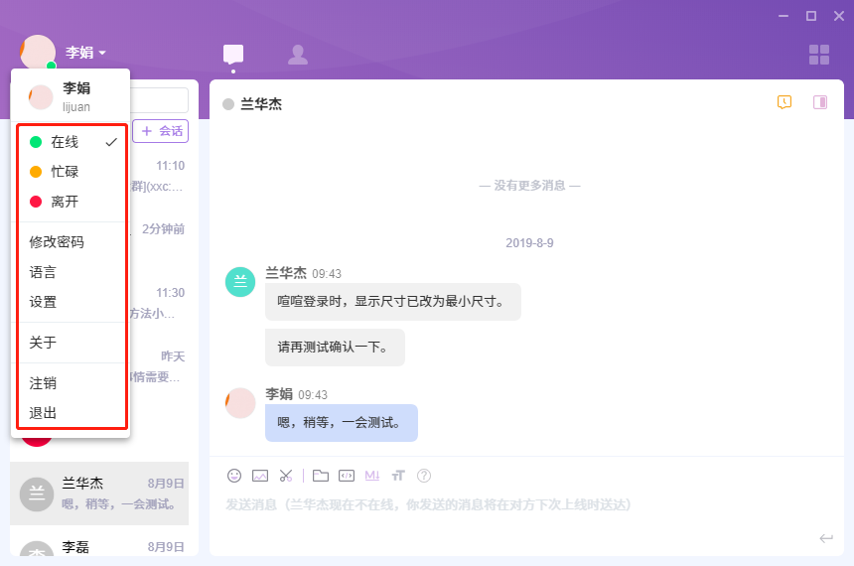The height and width of the screenshot is (566, 854).
Task: Open the font size icon
Action: (x=398, y=476)
